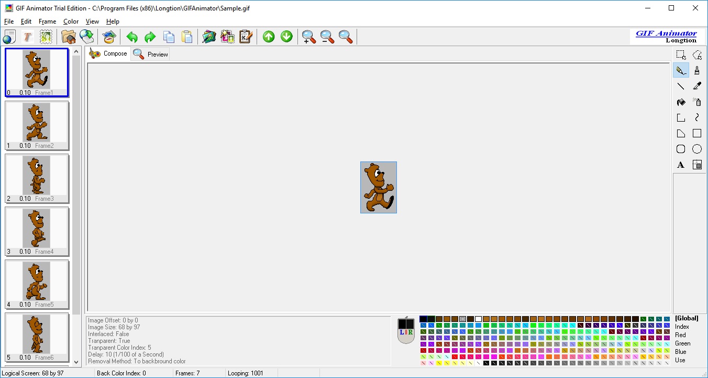Move frame up with green up arrow
Viewport: 708px width, 378px height.
click(x=269, y=37)
